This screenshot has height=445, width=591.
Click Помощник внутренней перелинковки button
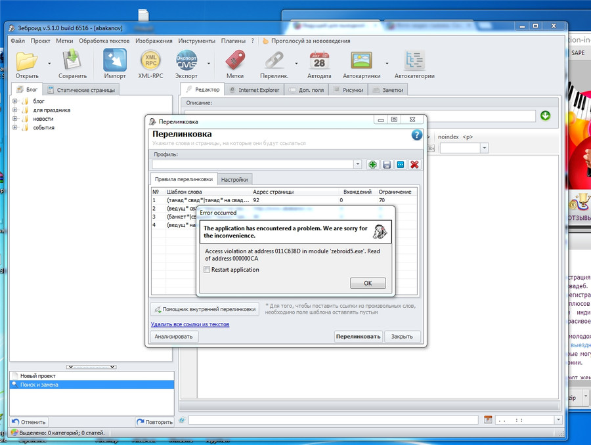(x=205, y=309)
